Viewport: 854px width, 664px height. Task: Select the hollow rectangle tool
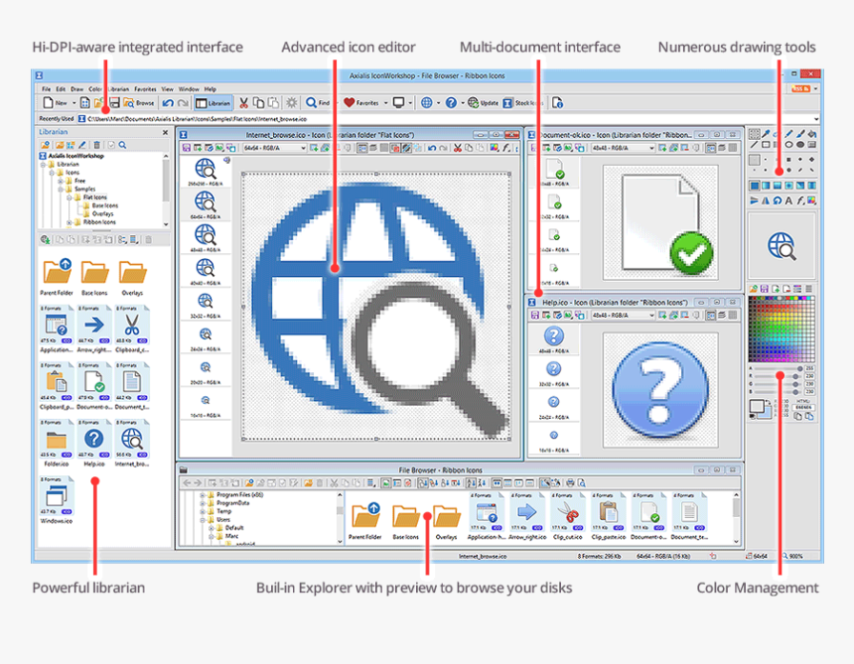point(766,145)
